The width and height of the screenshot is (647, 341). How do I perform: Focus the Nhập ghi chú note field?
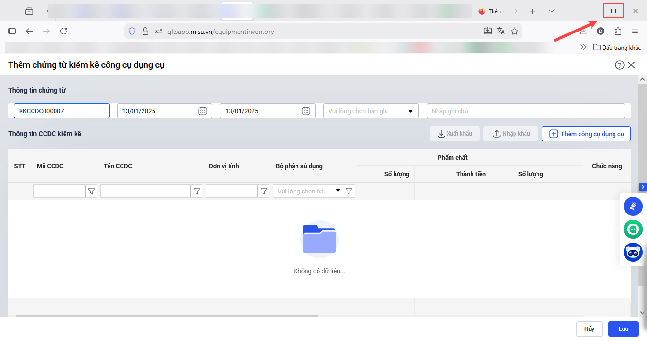[526, 111]
